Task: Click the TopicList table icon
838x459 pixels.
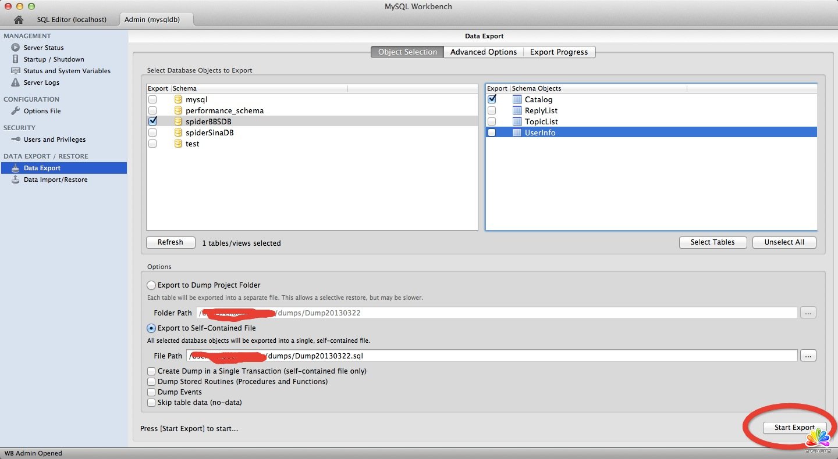Action: pyautogui.click(x=517, y=121)
